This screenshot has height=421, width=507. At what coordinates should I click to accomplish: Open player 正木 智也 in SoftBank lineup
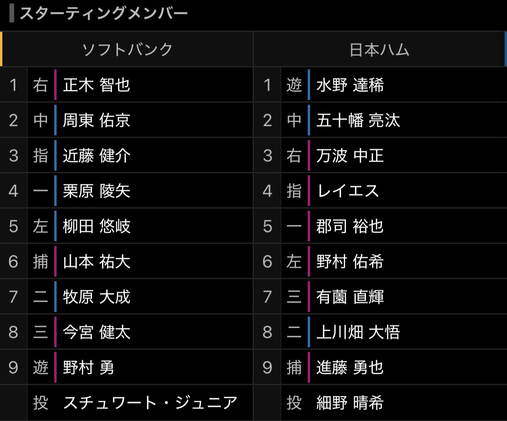(x=97, y=85)
